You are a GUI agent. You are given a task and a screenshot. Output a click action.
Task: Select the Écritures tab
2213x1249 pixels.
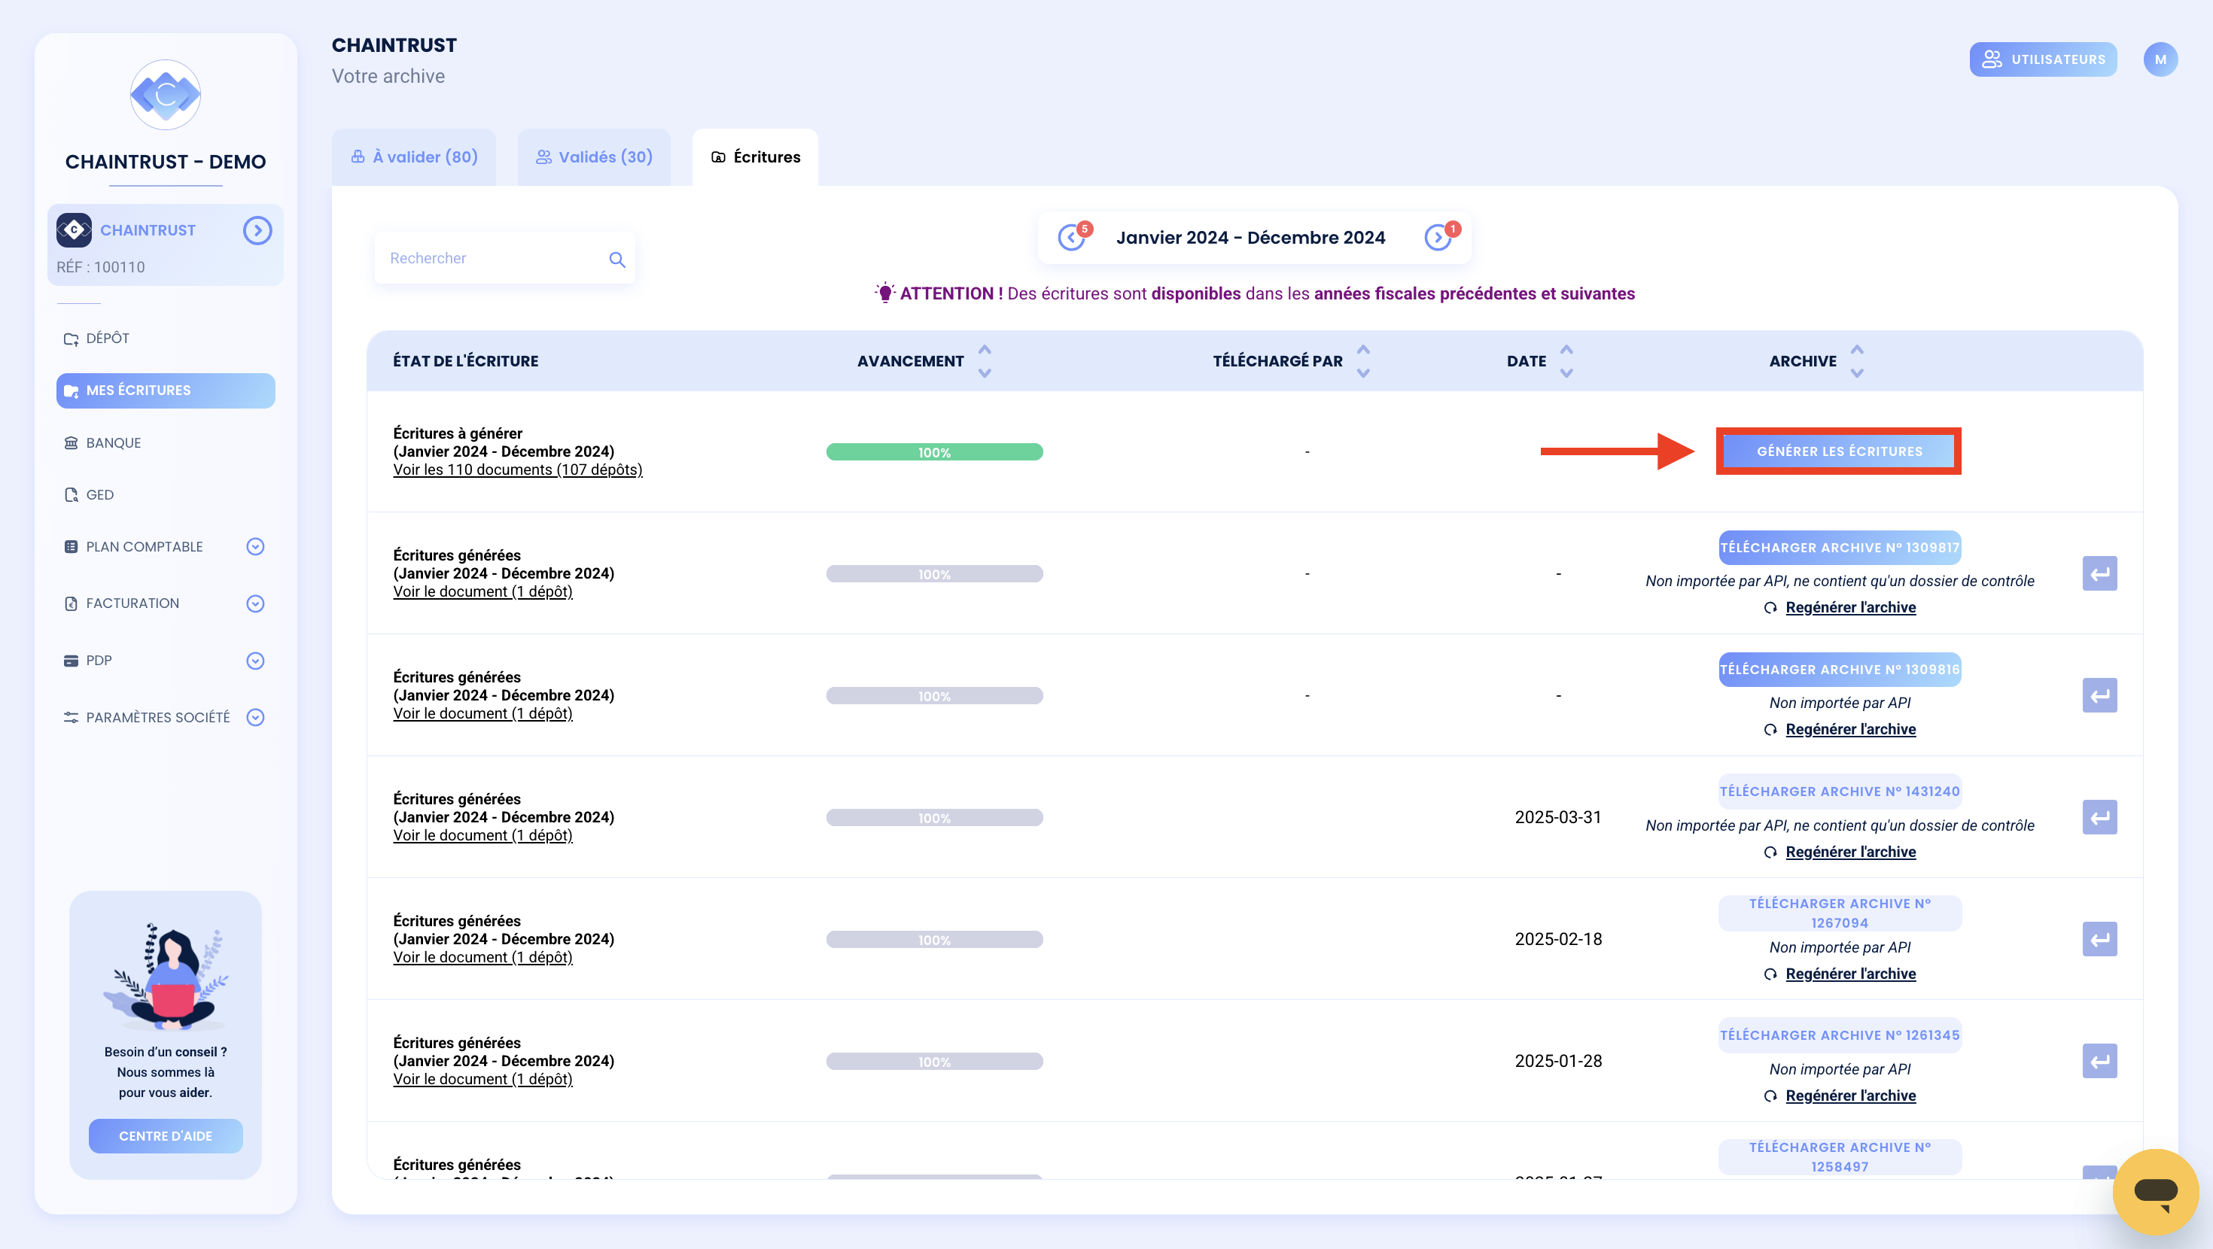755,157
